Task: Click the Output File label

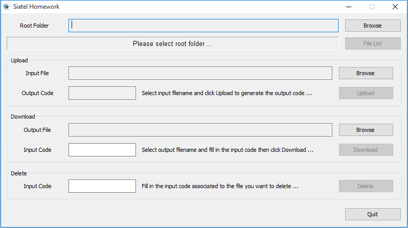Action: [x=37, y=130]
